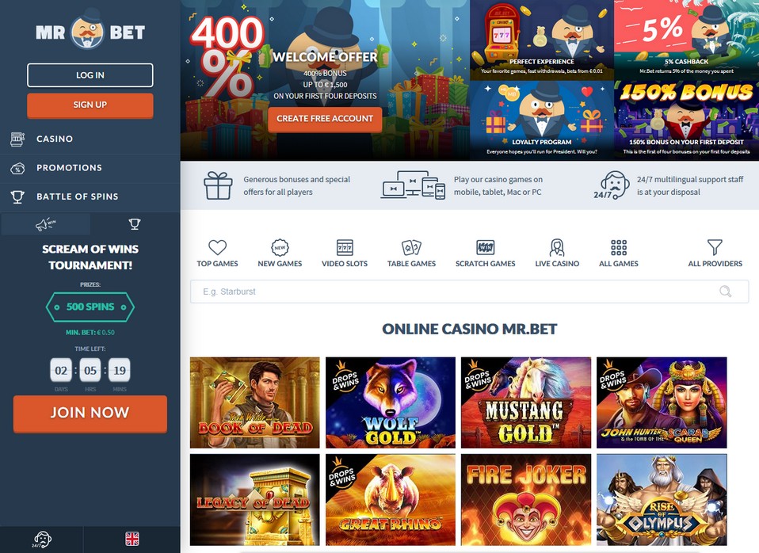Show All Games grid icon
Image resolution: width=759 pixels, height=553 pixels.
[x=619, y=247]
